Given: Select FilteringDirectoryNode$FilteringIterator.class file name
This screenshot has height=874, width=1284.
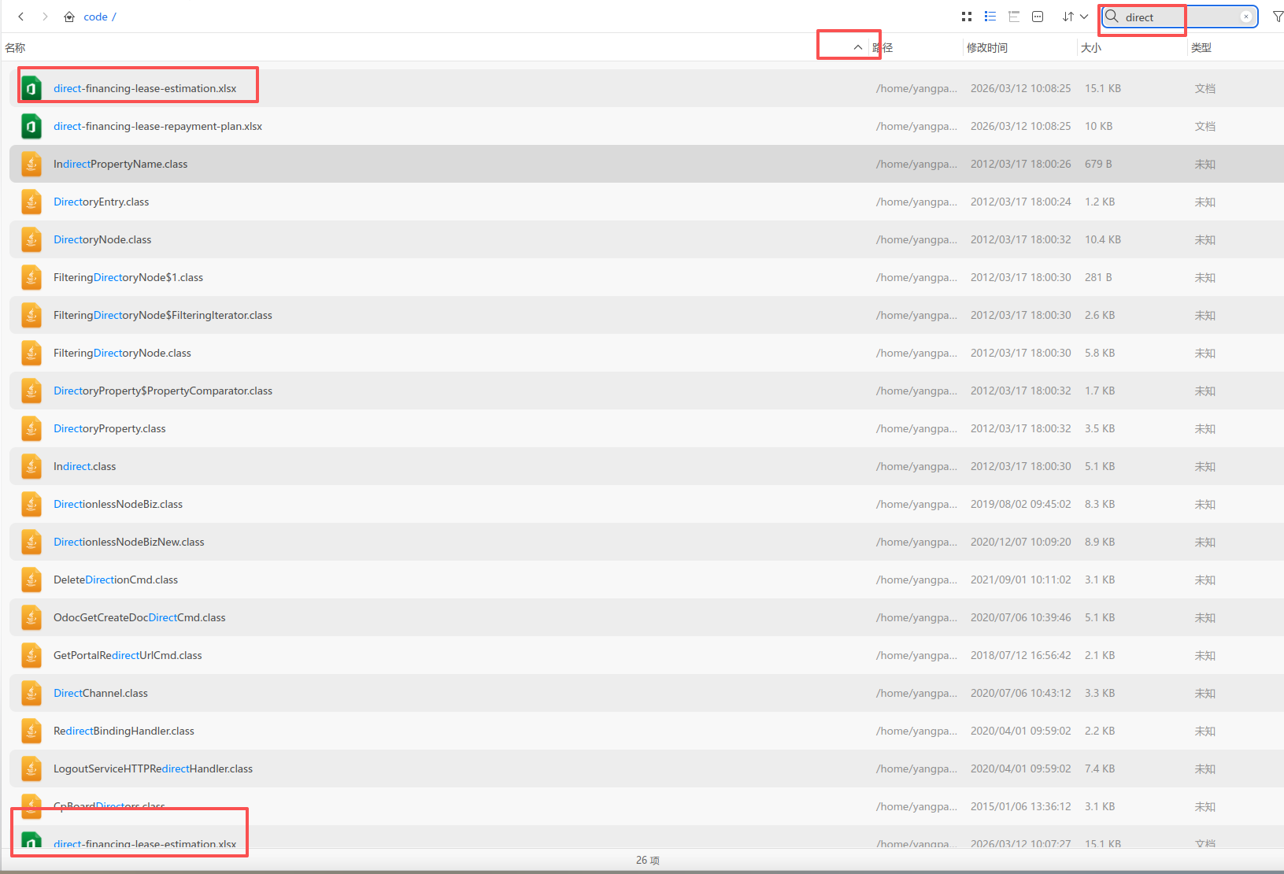Looking at the screenshot, I should point(163,315).
